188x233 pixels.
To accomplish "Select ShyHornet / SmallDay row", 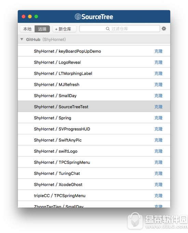I will [x=94, y=95].
